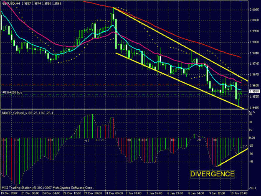Click the 8 Jan 04:00 time label

point(196,193)
